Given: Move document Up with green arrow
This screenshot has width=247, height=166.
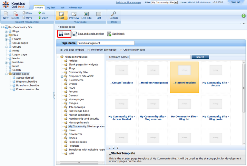Looking at the screenshot, I should click(x=42, y=13).
